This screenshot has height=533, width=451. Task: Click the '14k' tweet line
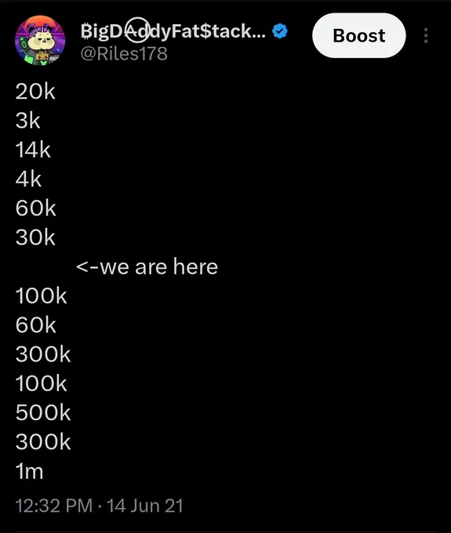33,150
